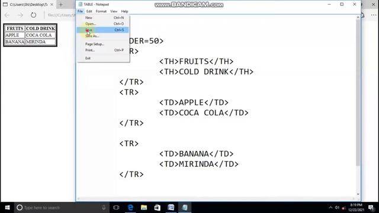Open the View menu in Notepad
Image resolution: width=379 pixels, height=213 pixels.
[114, 11]
